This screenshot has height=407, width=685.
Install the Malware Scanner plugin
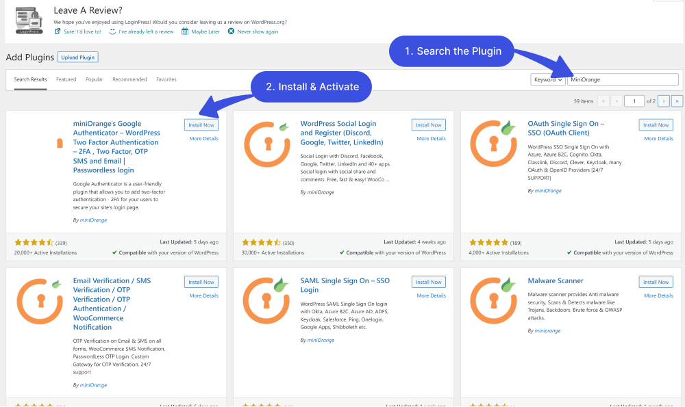[656, 282]
